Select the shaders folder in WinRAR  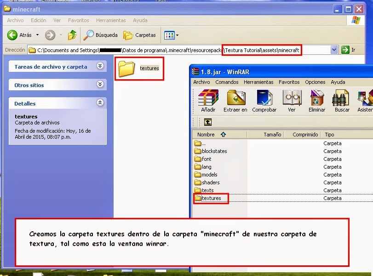pyautogui.click(x=207, y=182)
